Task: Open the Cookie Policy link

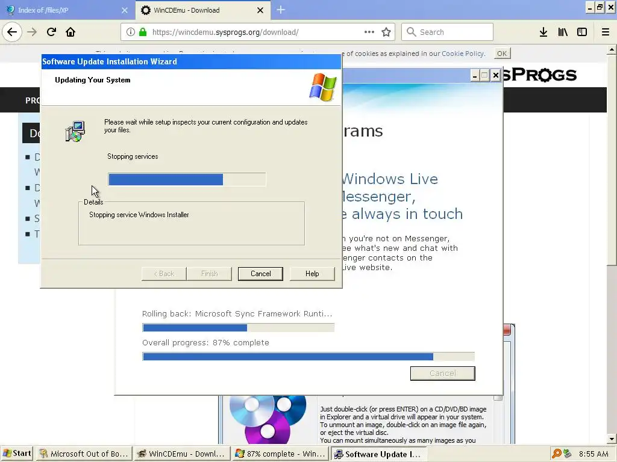Action: [x=463, y=54]
